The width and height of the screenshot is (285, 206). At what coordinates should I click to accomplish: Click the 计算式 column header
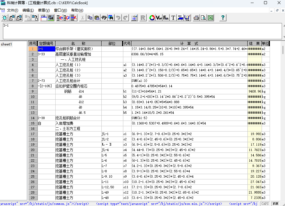point(189,43)
